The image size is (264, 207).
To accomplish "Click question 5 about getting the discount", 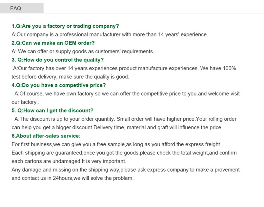I will (52, 111).
